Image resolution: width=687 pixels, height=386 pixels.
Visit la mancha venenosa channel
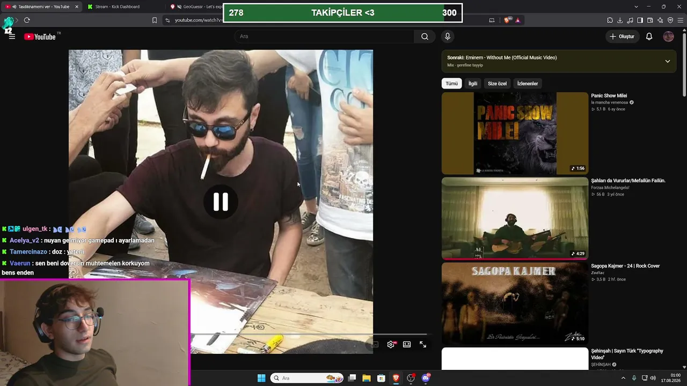[610, 102]
